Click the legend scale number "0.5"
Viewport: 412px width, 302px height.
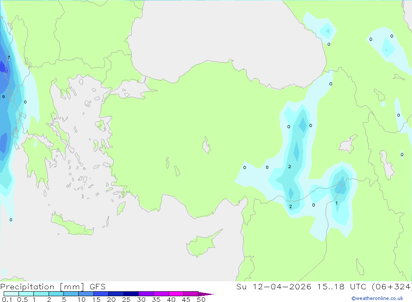click(22, 300)
